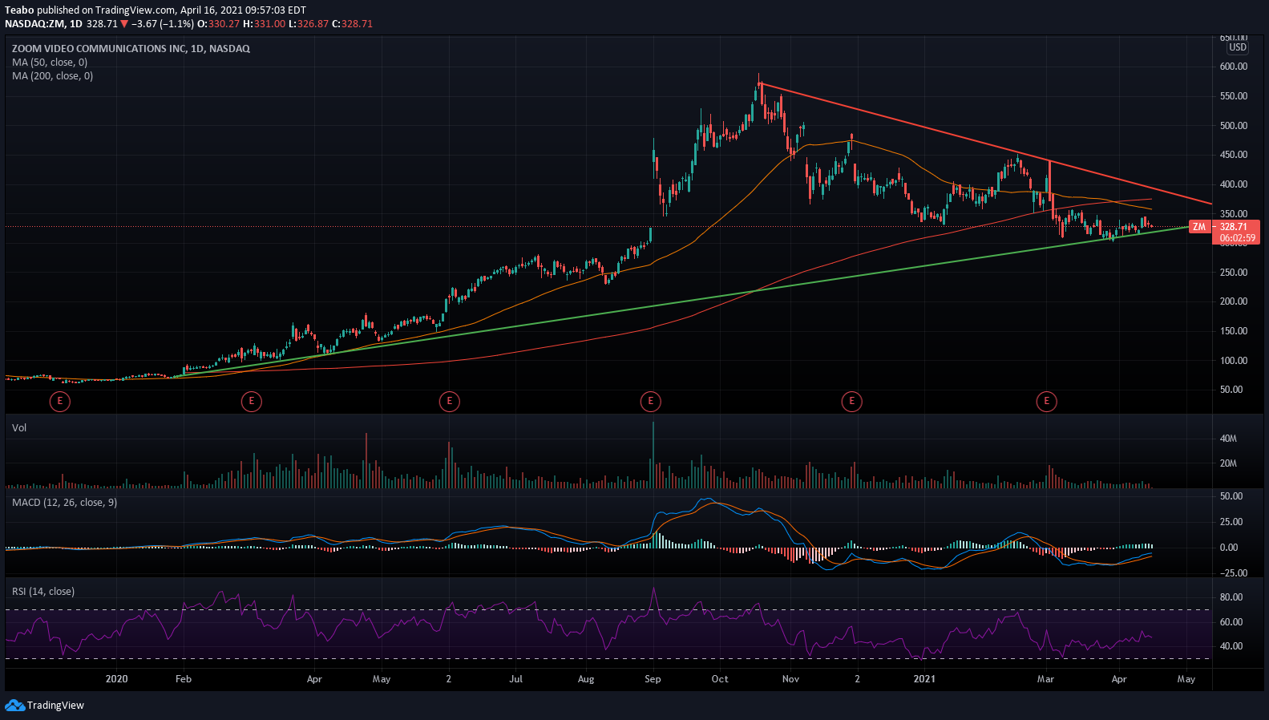Click the 250.00 price axis label
Viewport: 1269px width, 720px height.
coord(1234,273)
